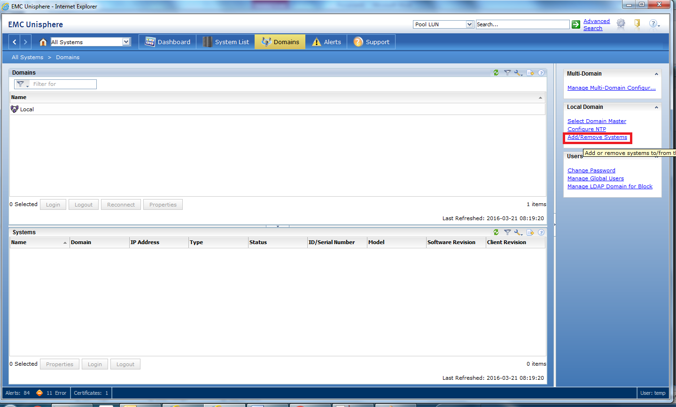
Task: Click Login in the Domains panel
Action: 53,205
